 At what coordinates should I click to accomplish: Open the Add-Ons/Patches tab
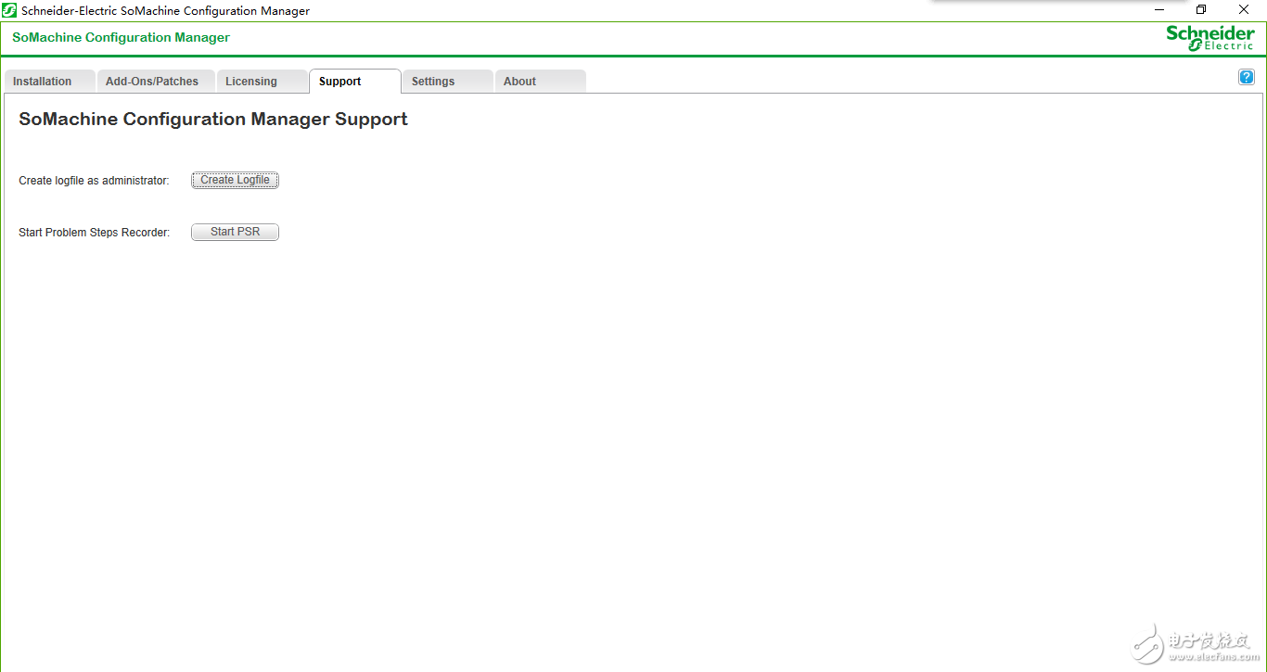click(x=156, y=82)
